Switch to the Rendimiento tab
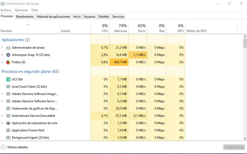Viewport: 247px width, 154px height. [x=25, y=17]
